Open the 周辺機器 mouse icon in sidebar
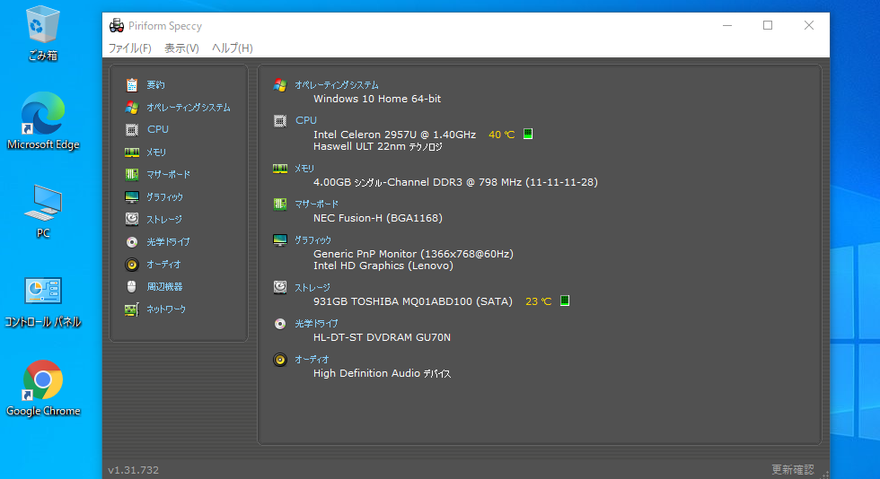This screenshot has height=479, width=880. [x=132, y=287]
